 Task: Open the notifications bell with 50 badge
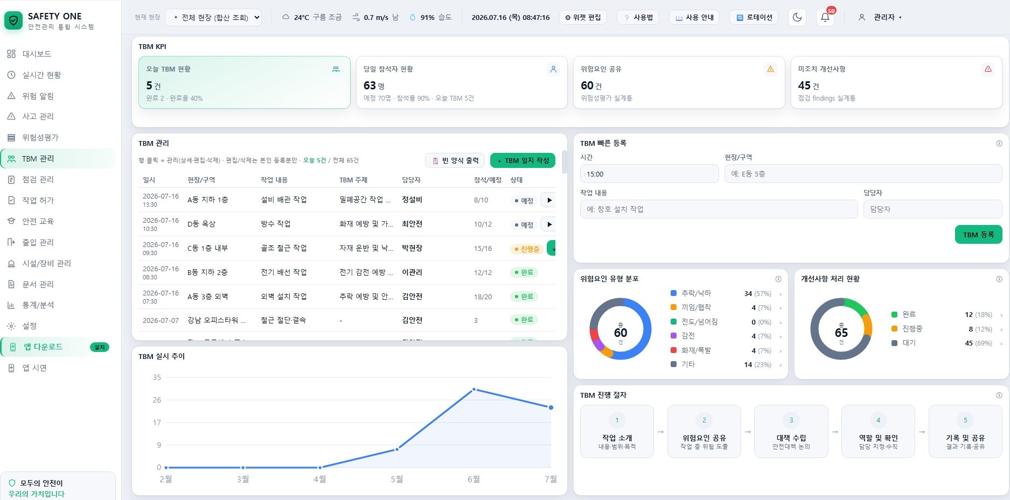[x=825, y=17]
